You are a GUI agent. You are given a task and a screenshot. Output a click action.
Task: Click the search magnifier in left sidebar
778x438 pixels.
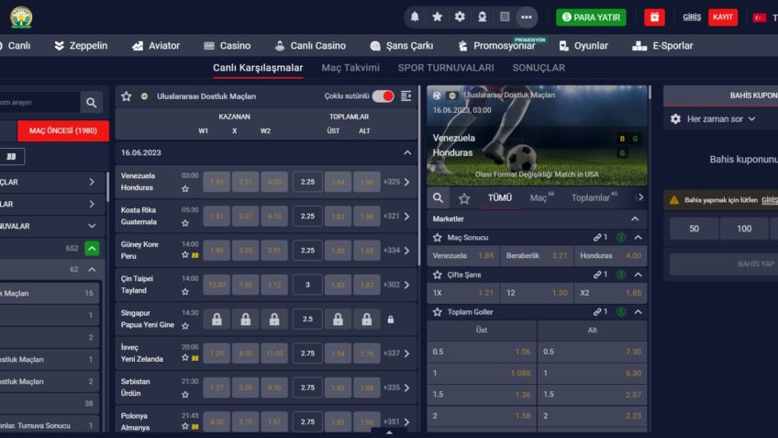pos(91,102)
